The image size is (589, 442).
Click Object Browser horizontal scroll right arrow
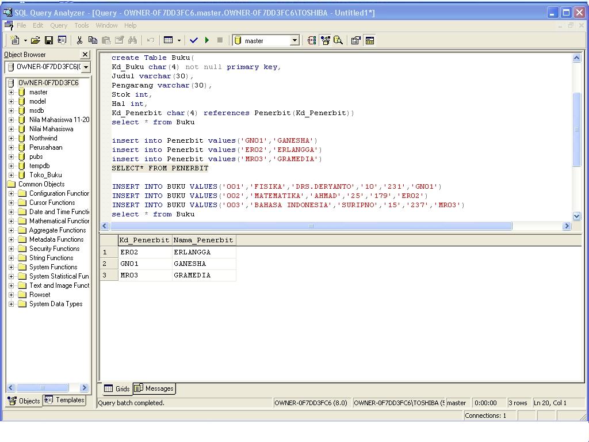point(84,387)
